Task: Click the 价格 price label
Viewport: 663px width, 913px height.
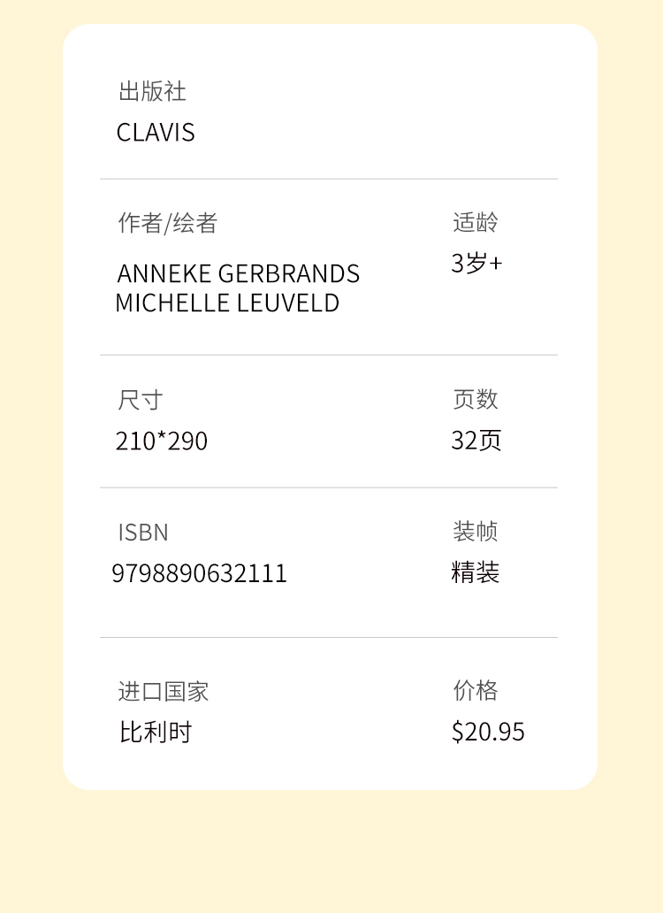Action: 476,690
